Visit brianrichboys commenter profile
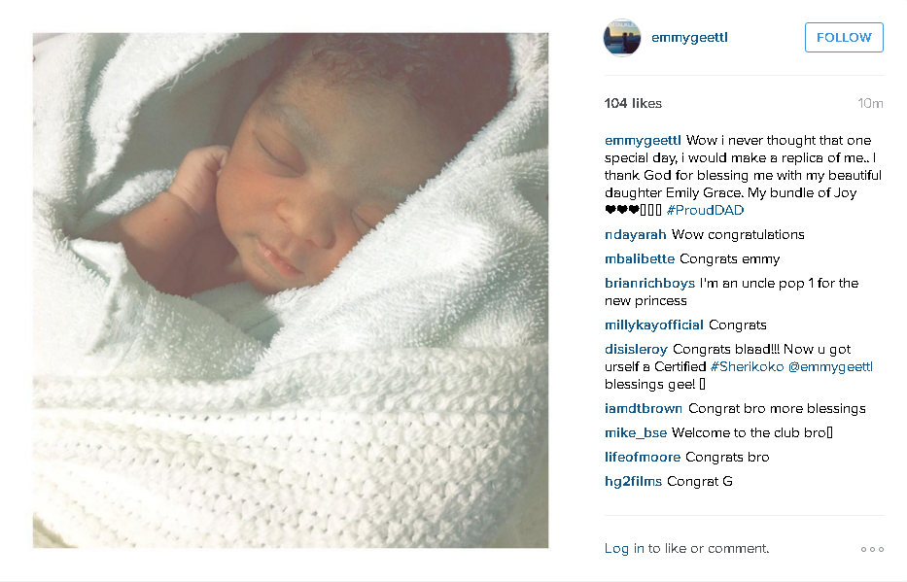Image resolution: width=907 pixels, height=582 pixels. pos(649,283)
